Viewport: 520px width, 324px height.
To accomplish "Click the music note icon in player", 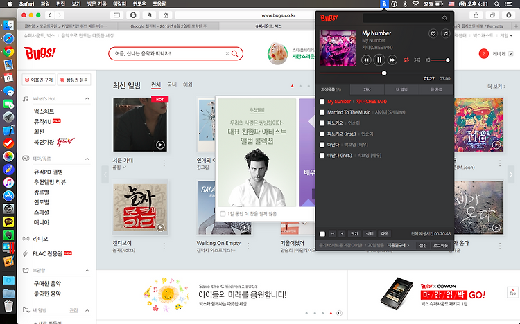I will pos(445,33).
